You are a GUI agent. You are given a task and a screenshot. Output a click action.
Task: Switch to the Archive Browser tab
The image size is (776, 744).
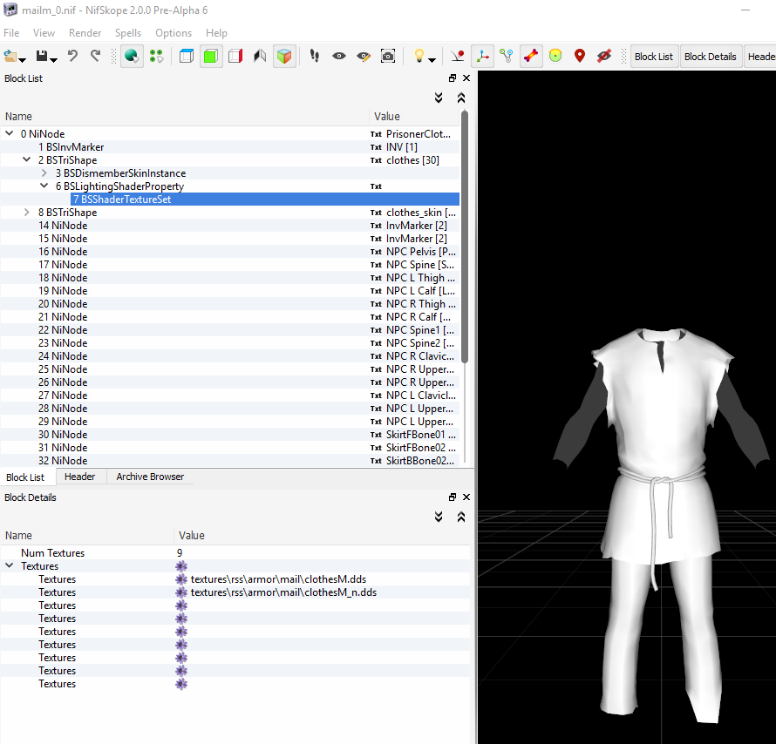pyautogui.click(x=150, y=477)
